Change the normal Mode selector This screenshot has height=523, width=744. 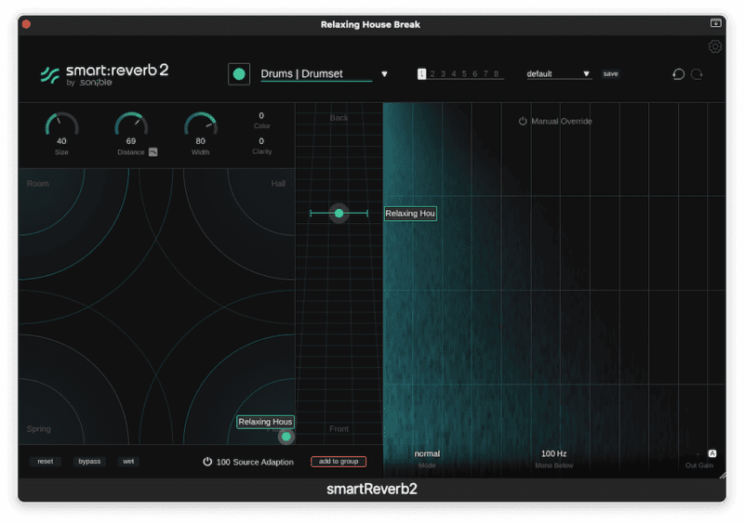pyautogui.click(x=427, y=453)
